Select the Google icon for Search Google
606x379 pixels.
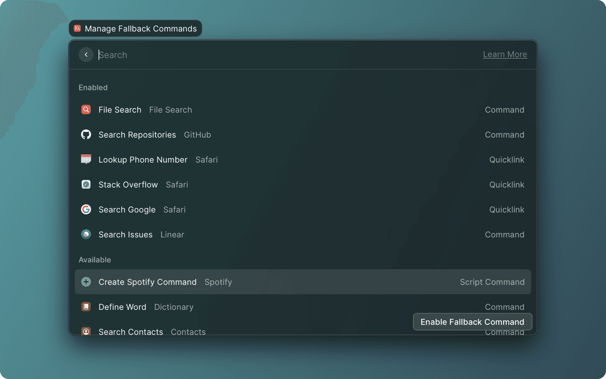point(86,210)
